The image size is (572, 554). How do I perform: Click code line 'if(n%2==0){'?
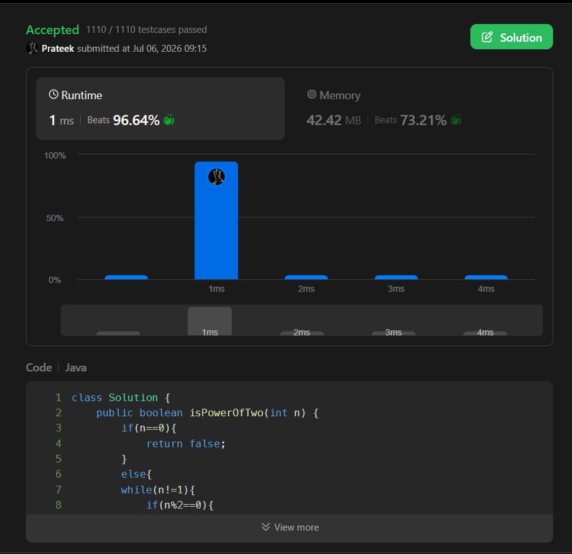180,505
